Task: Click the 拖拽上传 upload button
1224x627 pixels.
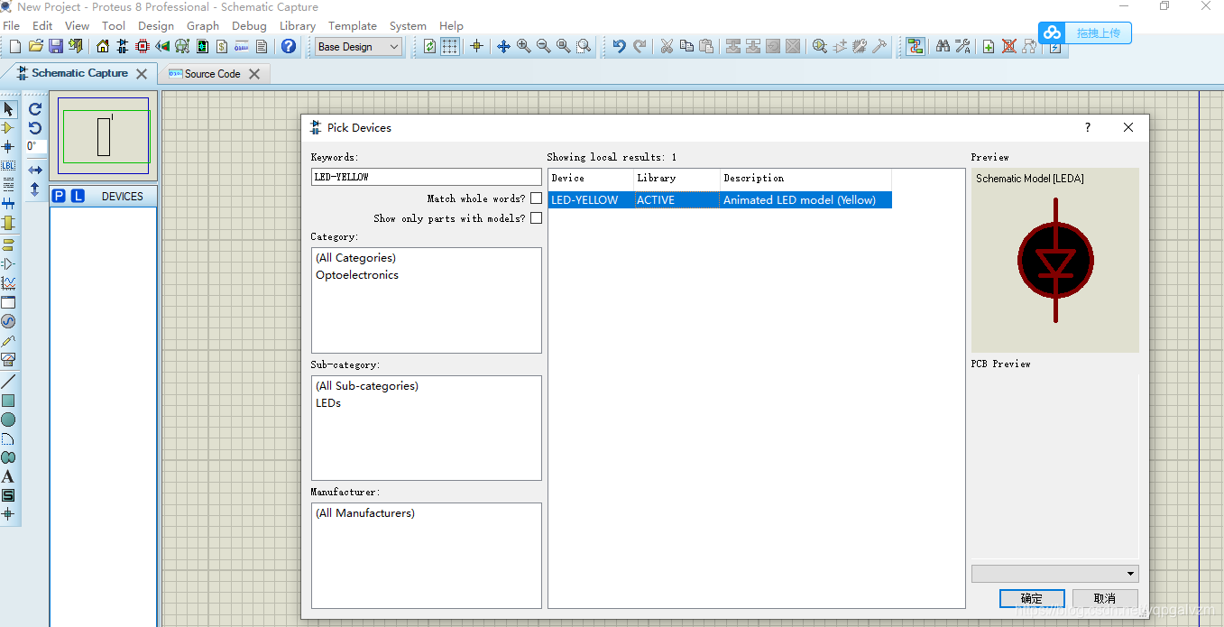Action: (x=1085, y=32)
